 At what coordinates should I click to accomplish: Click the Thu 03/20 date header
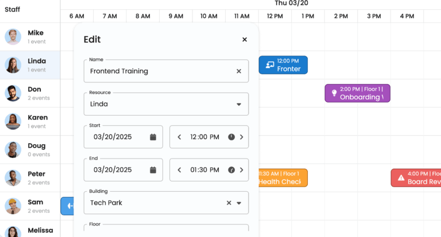click(x=291, y=3)
